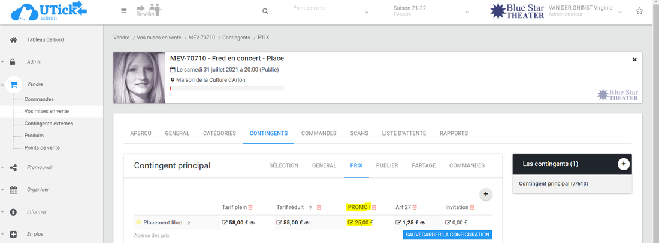Delete the Tarif plein price column
This screenshot has width=659, height=243.
(x=250, y=207)
